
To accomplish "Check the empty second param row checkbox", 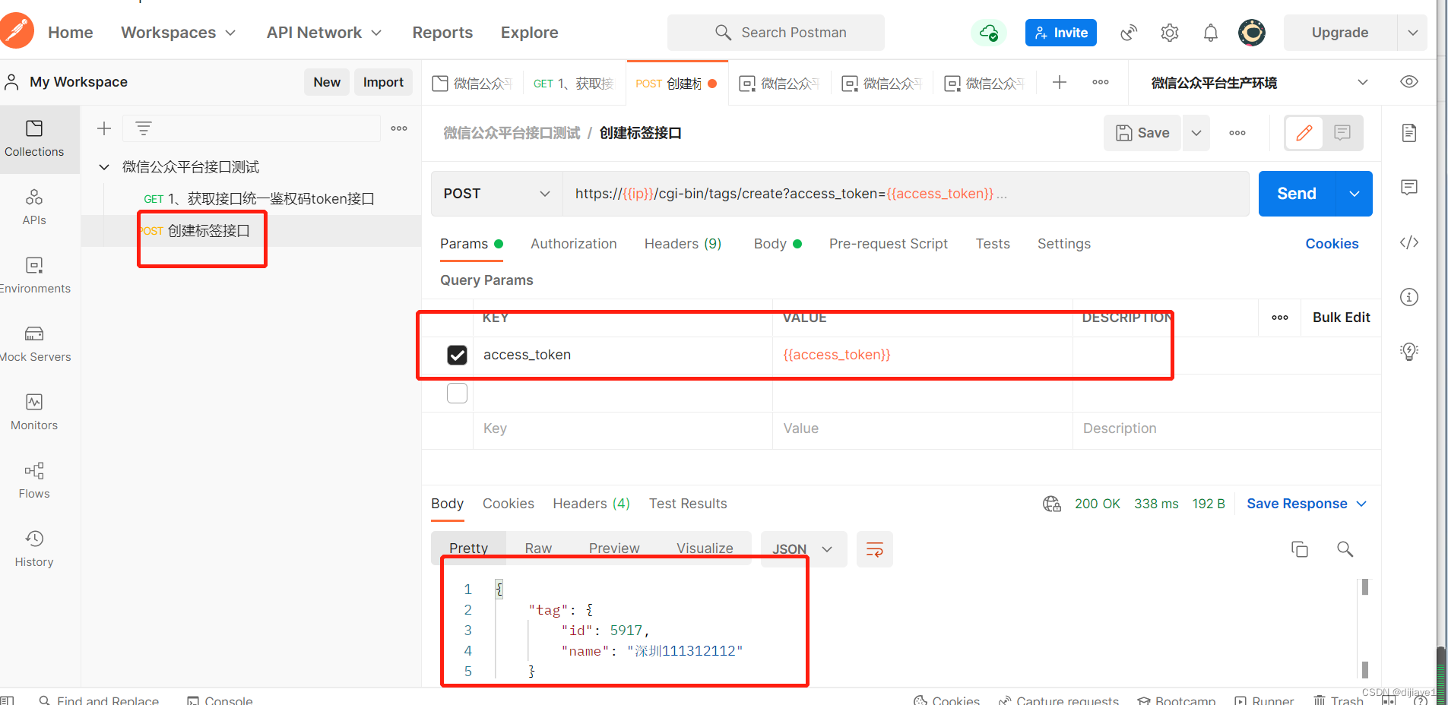I will click(457, 393).
